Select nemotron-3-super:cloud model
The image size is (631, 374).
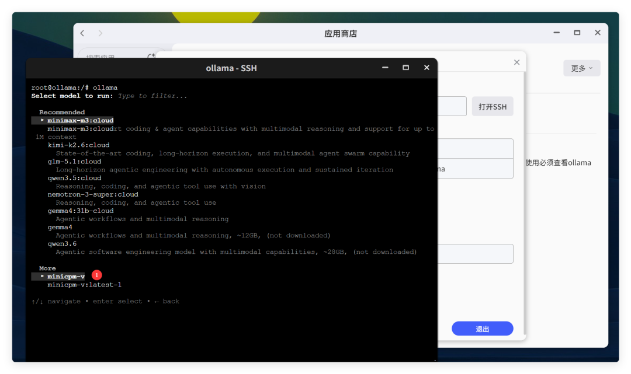(x=93, y=194)
